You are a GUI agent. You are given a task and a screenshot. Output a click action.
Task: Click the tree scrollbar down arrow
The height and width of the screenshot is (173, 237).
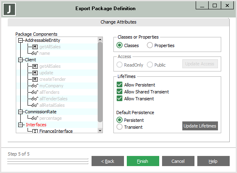[100, 130]
